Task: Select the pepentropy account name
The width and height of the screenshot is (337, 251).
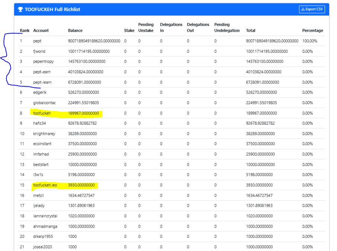Action: click(x=43, y=61)
